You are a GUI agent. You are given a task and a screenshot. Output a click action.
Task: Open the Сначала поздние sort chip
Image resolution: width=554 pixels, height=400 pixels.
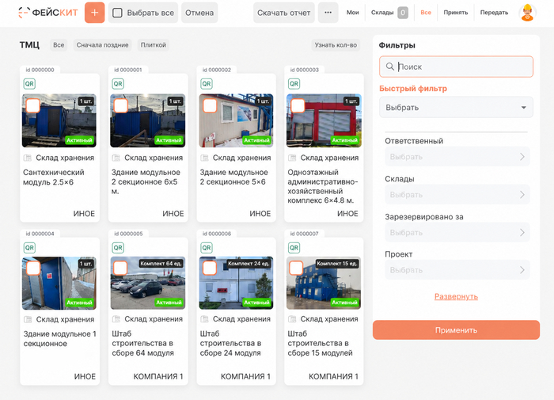102,45
